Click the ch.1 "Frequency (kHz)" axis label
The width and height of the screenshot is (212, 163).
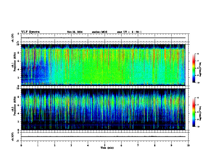(15, 62)
